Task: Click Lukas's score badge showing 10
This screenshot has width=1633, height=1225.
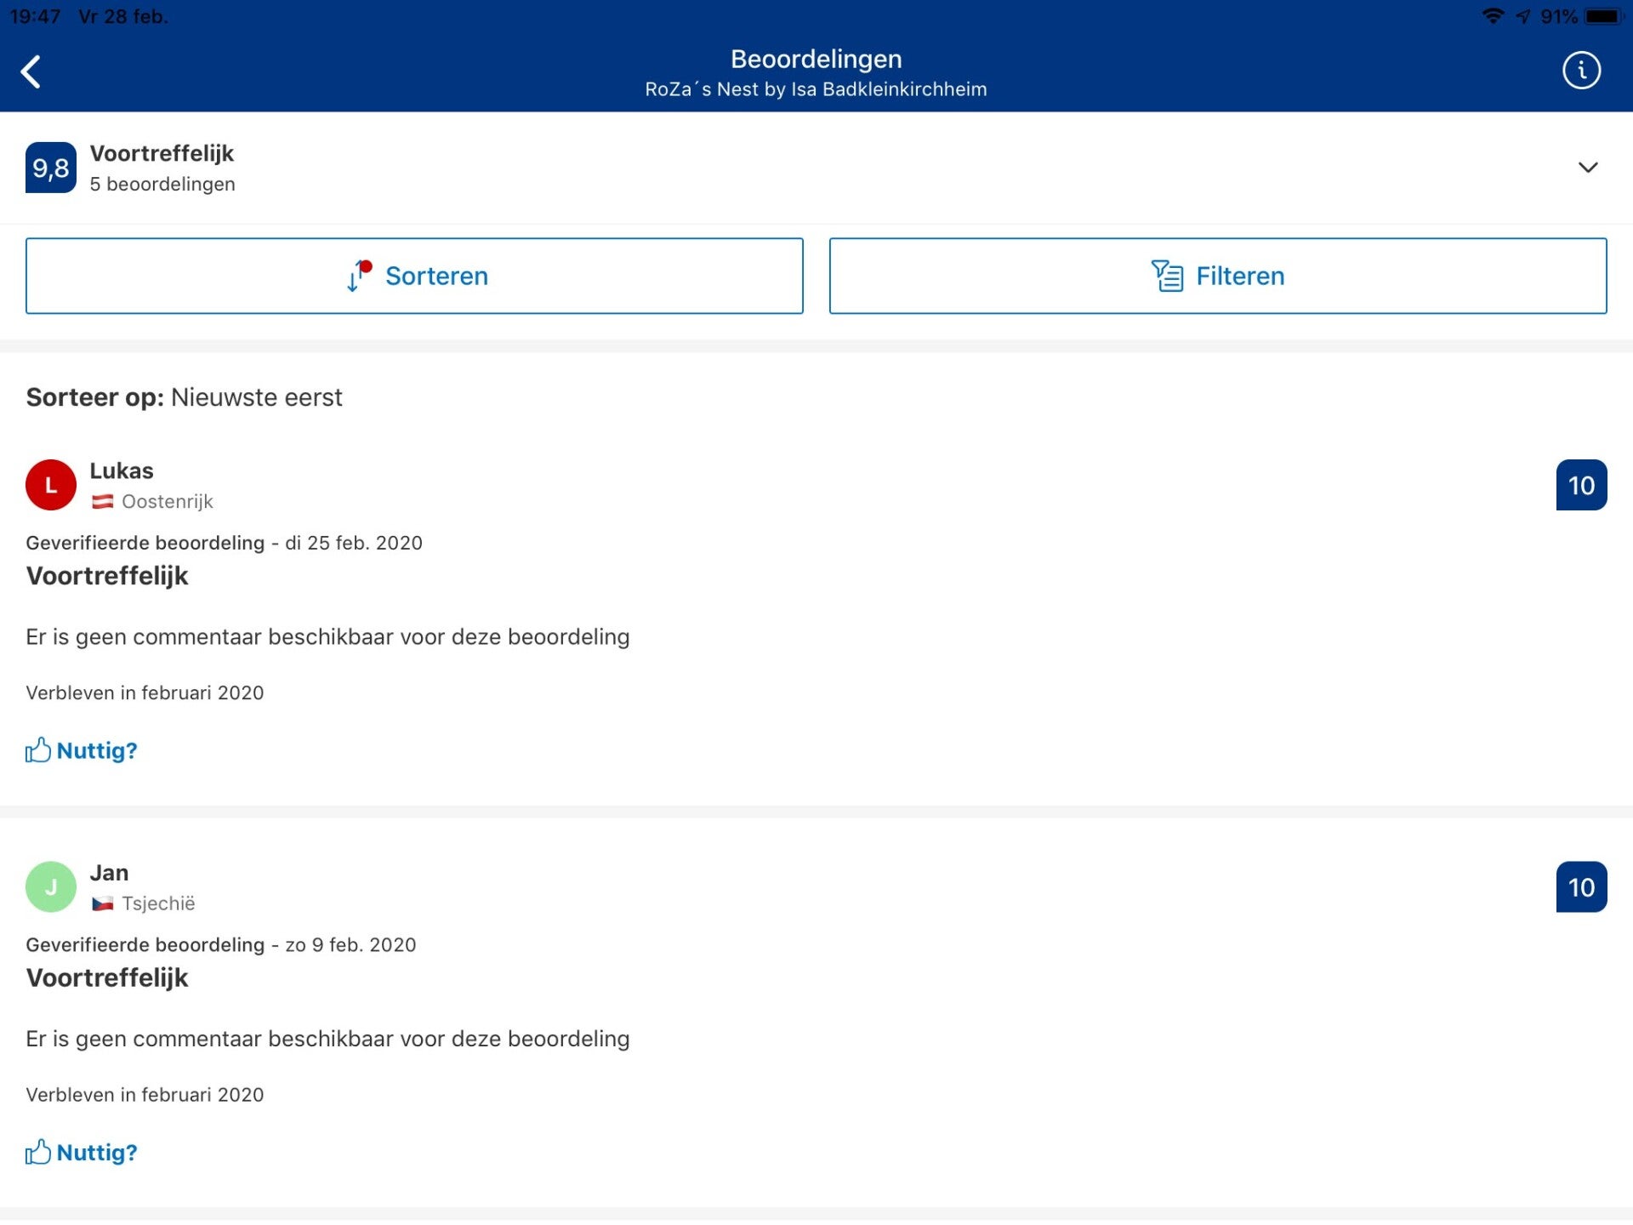Action: tap(1581, 486)
